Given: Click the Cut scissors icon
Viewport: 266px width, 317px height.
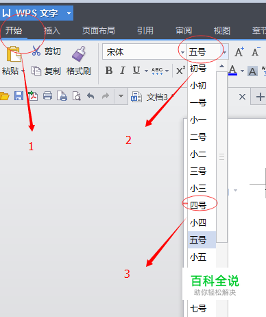Looking at the screenshot, I should [x=36, y=51].
